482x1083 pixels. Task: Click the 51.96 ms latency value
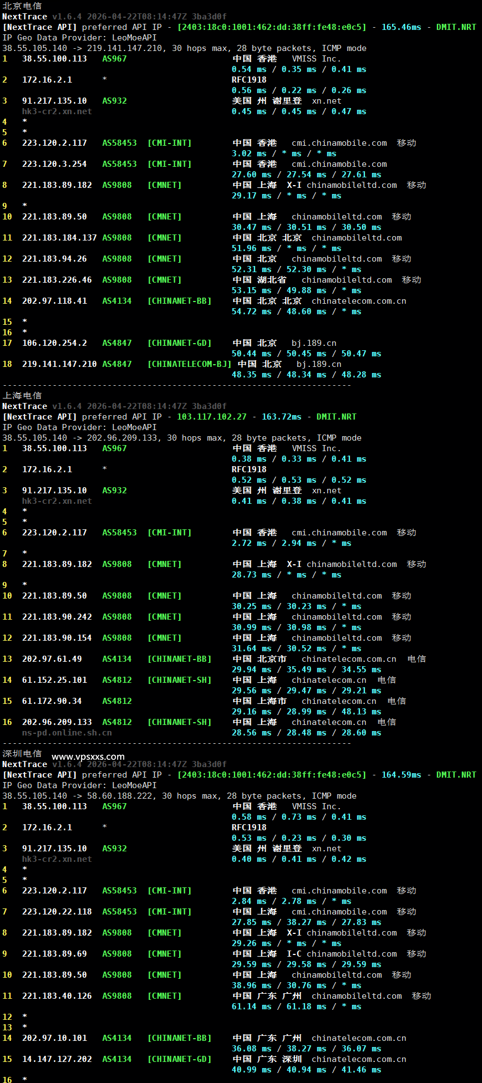click(252, 248)
